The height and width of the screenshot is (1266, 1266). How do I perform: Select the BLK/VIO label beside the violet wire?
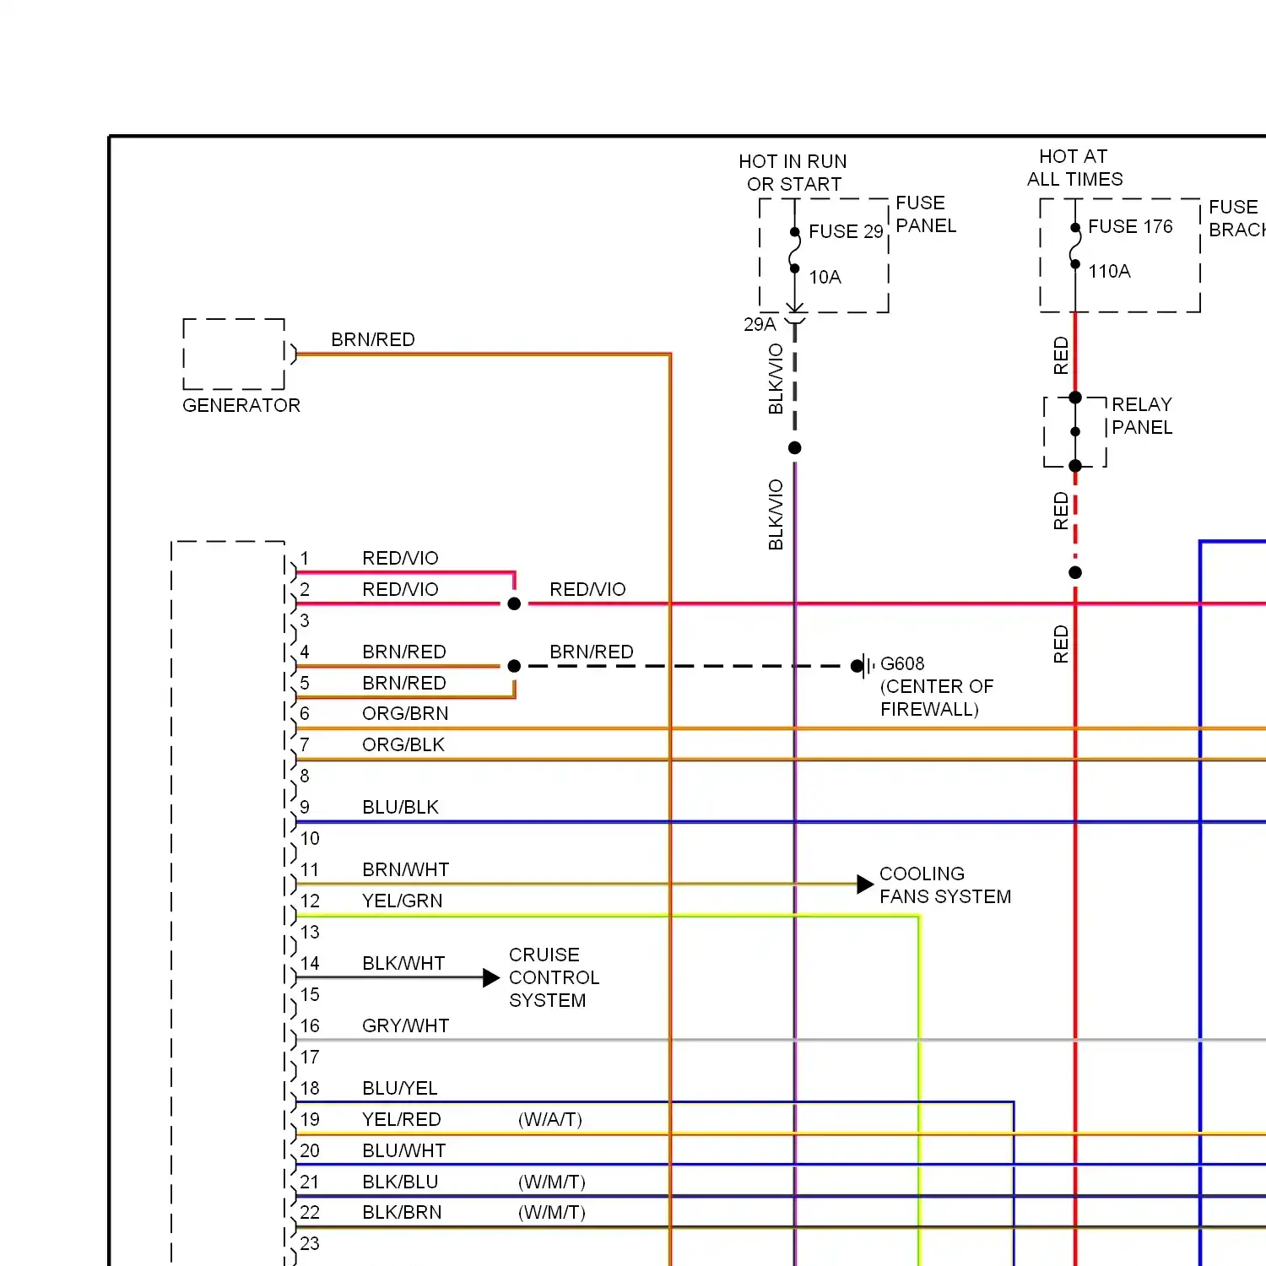(776, 515)
